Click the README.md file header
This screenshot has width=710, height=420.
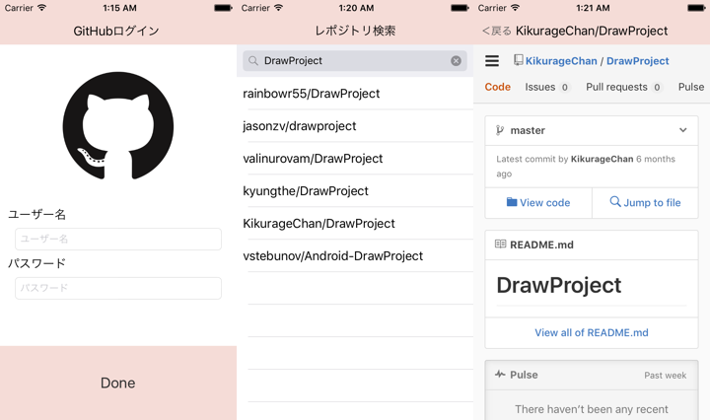coord(592,245)
